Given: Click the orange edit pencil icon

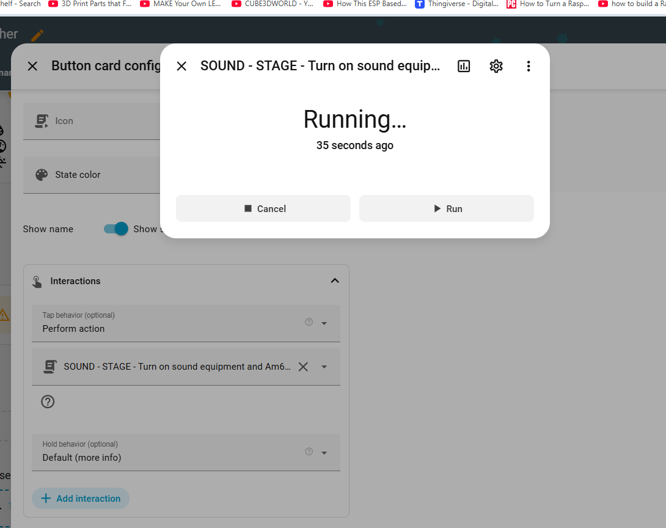Looking at the screenshot, I should tap(37, 35).
